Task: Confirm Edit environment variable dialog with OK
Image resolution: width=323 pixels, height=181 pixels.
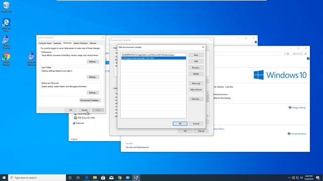Action: pyautogui.click(x=180, y=124)
